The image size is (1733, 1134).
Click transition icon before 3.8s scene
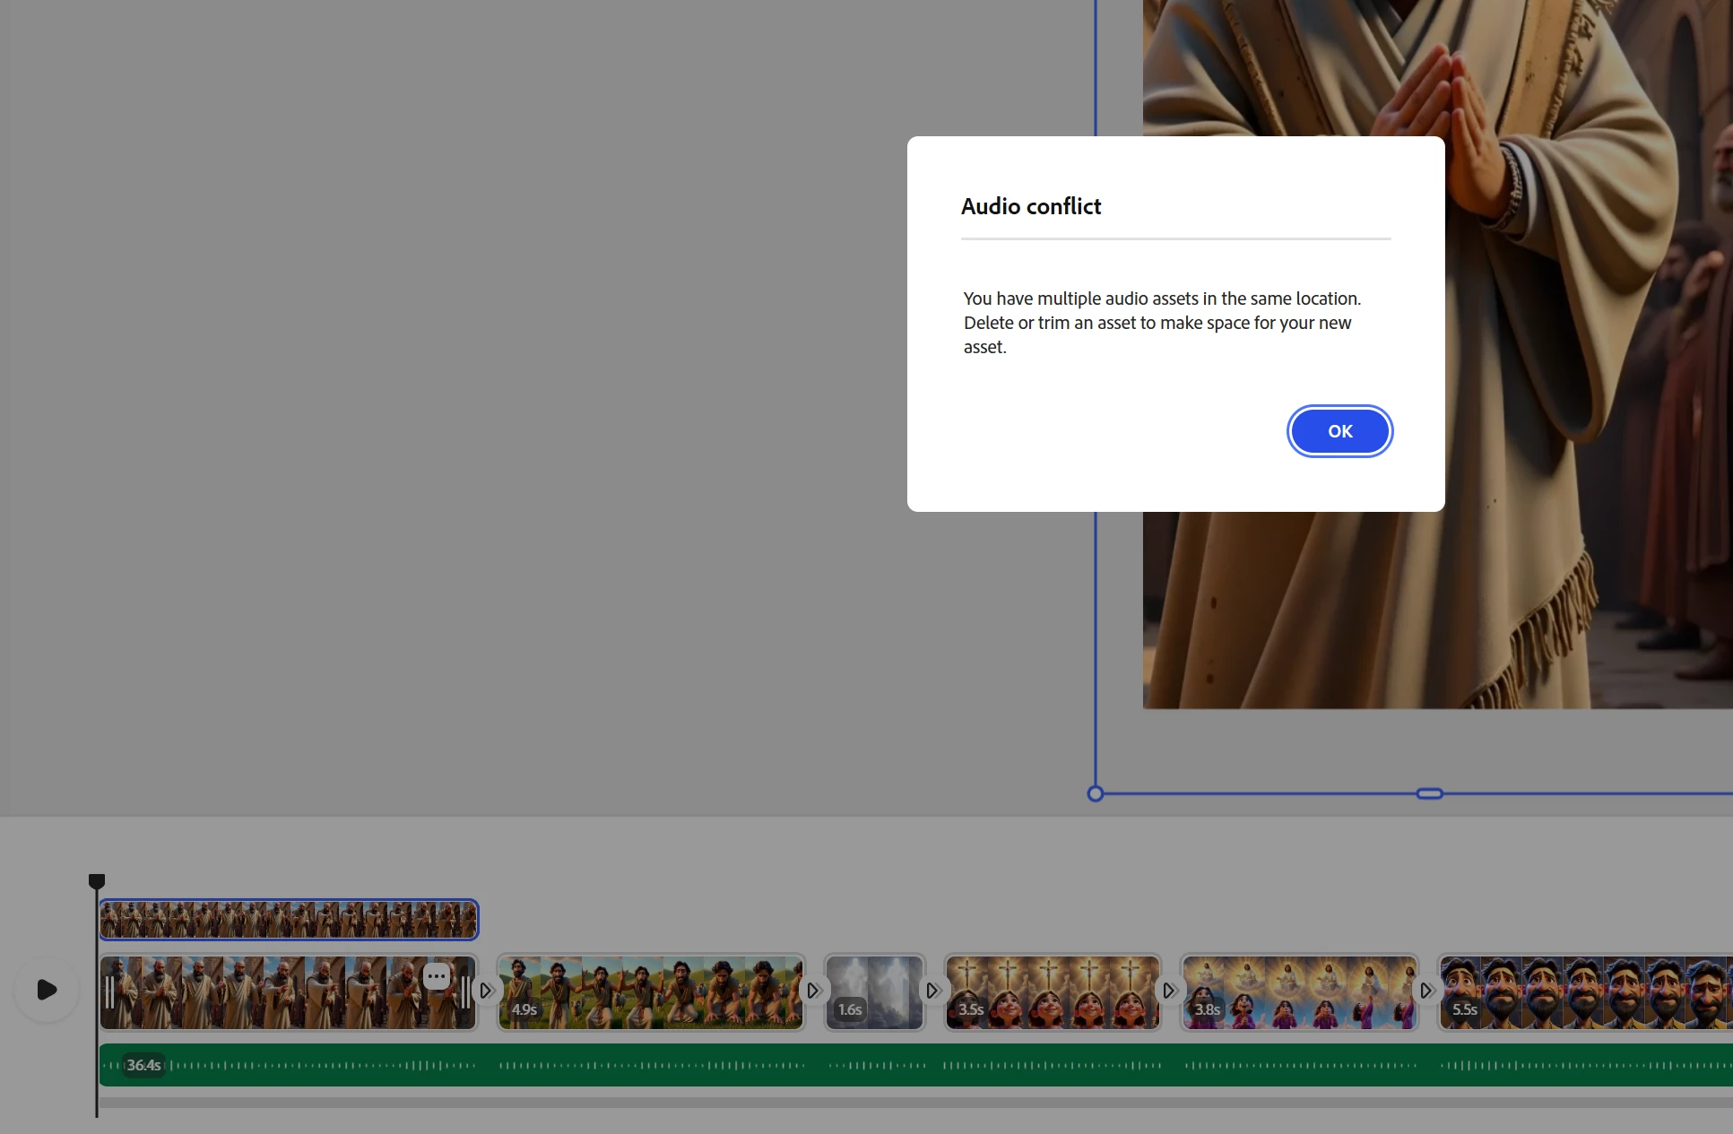click(1169, 991)
